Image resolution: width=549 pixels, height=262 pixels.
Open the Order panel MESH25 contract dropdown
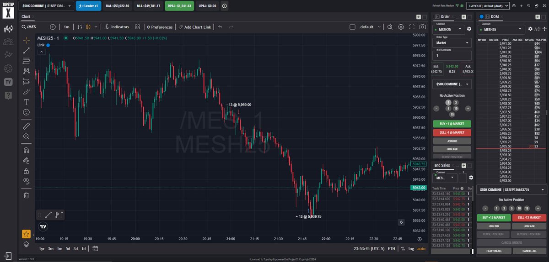pos(448,29)
